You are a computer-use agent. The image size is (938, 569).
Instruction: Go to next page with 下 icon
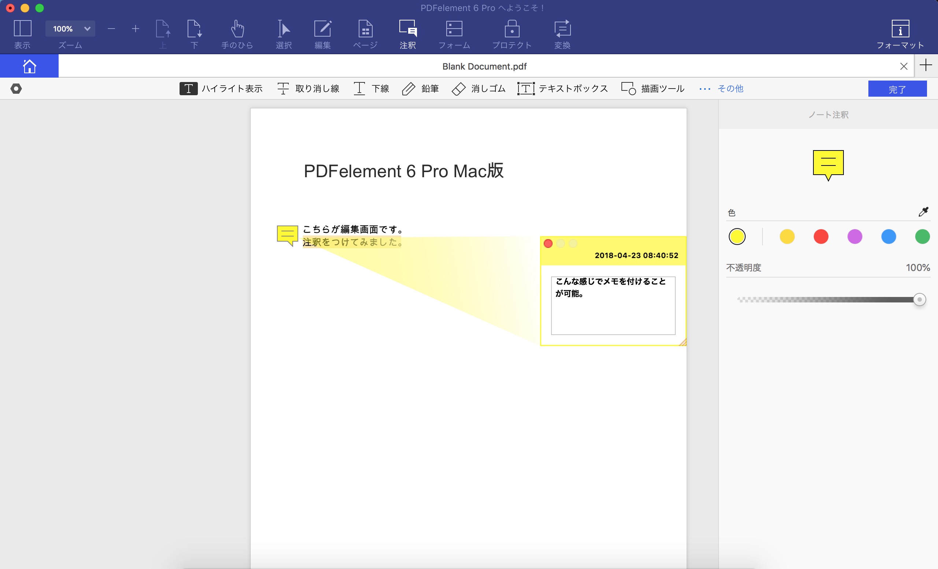(x=194, y=29)
